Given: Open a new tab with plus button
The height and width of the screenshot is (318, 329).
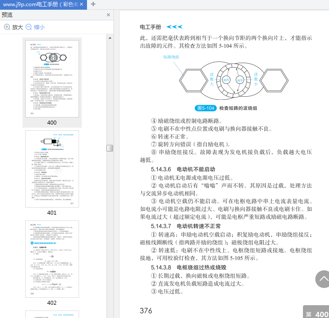Looking at the screenshot, I should 93,4.
